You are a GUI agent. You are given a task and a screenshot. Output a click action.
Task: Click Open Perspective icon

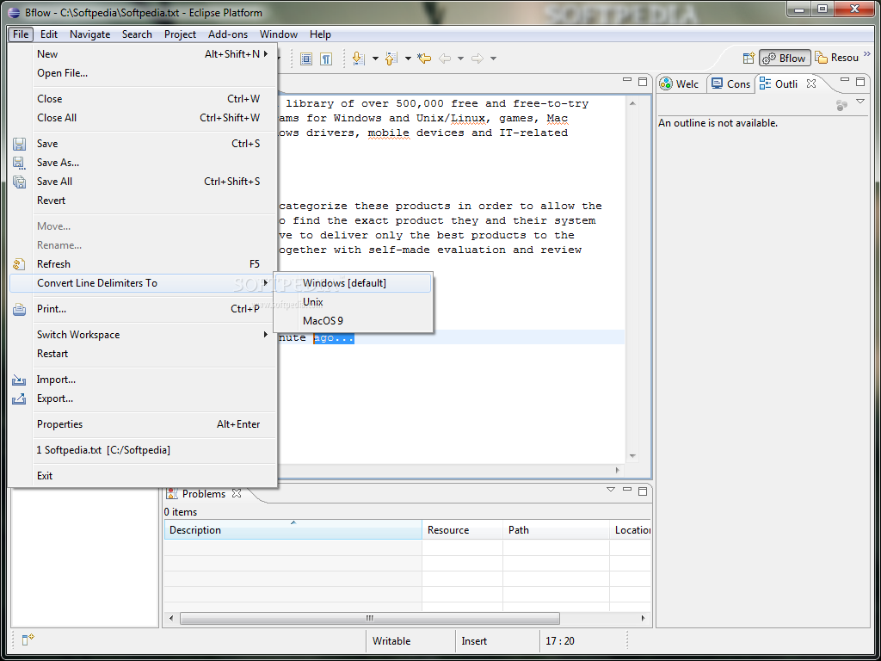[749, 58]
